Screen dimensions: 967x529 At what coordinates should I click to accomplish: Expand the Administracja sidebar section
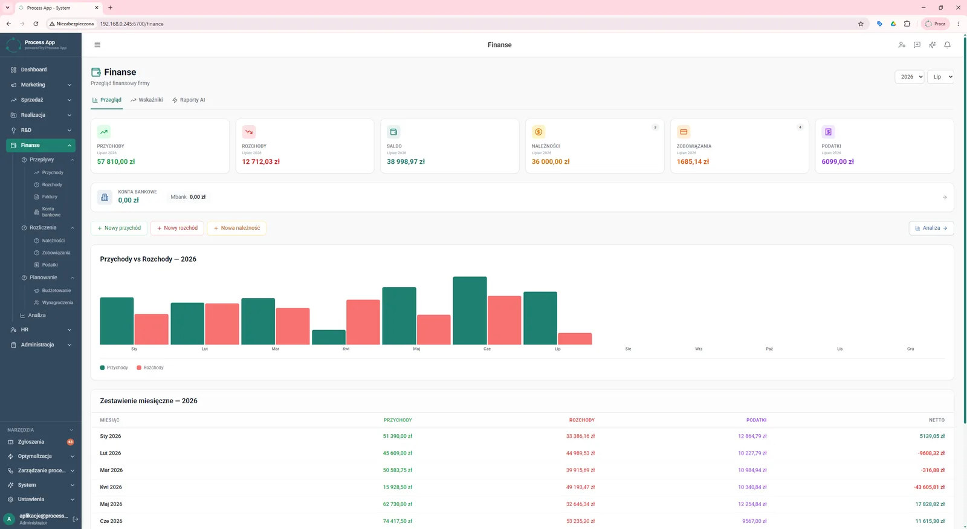click(40, 345)
